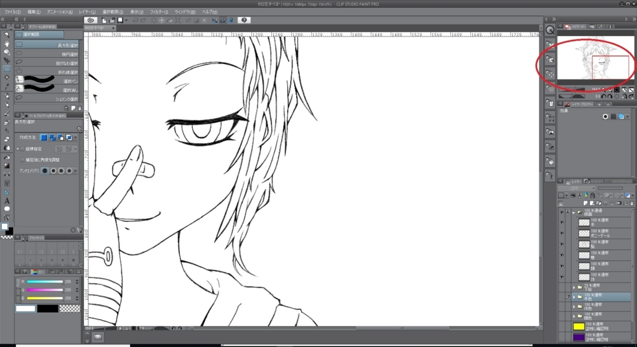Expand the 手色 layer folder
The height and width of the screenshot is (347, 637).
pos(574,297)
